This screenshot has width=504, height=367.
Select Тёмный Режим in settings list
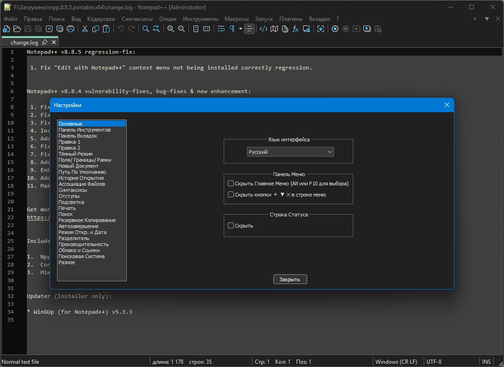click(76, 154)
